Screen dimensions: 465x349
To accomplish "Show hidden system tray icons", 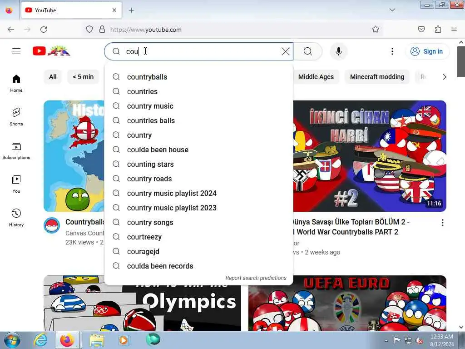I will pyautogui.click(x=386, y=341).
